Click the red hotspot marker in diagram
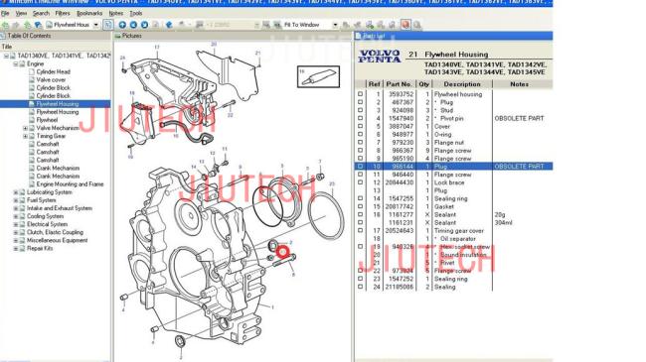This screenshot has width=646, height=362. tap(282, 252)
